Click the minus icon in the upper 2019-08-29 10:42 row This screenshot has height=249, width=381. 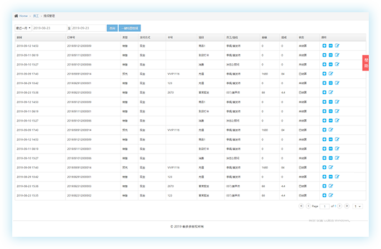click(330, 83)
